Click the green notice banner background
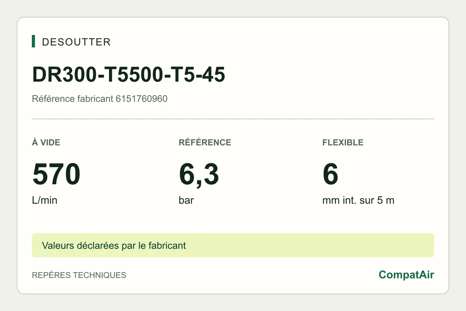The image size is (466, 311). [x=311, y=245]
